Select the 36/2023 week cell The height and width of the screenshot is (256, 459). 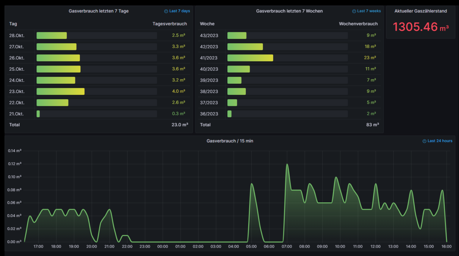click(209, 114)
